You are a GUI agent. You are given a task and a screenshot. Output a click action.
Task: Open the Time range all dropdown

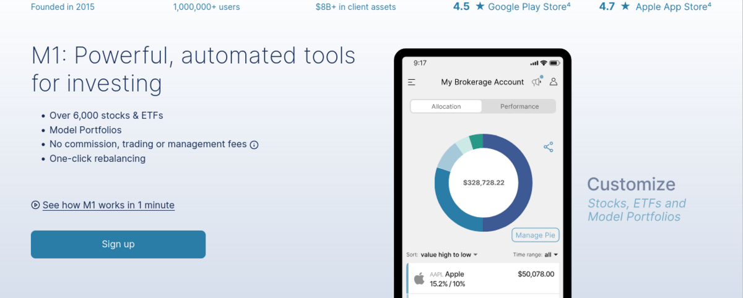point(536,255)
